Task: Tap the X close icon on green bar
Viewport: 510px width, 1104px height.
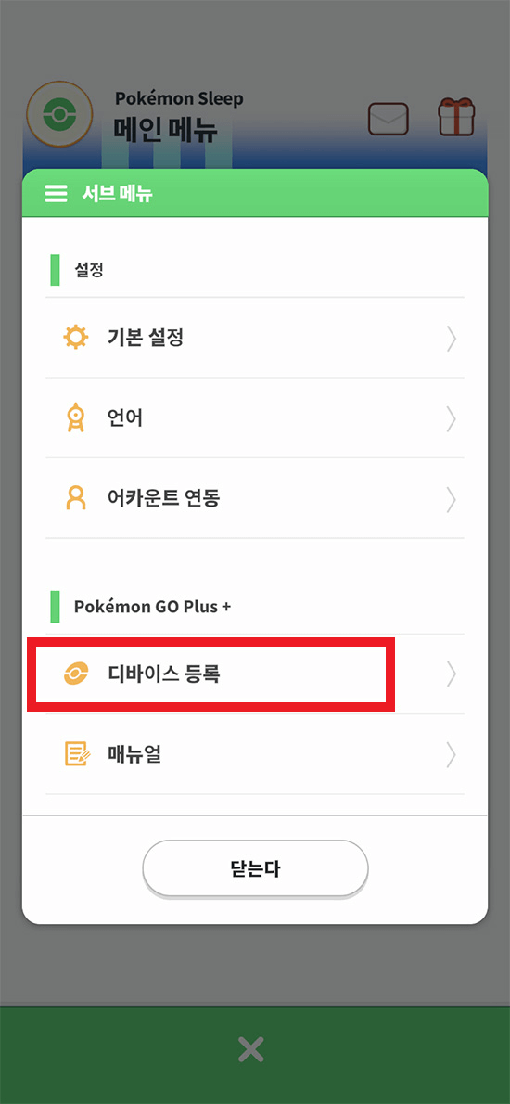Action: pyautogui.click(x=250, y=1050)
